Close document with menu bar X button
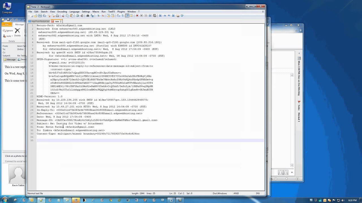 click(x=263, y=12)
